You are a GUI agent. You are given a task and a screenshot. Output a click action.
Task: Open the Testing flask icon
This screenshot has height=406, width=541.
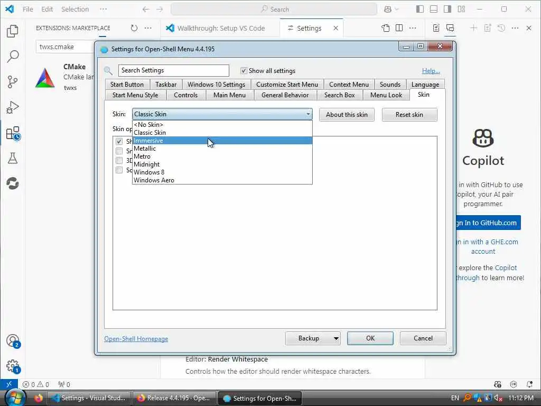13,158
